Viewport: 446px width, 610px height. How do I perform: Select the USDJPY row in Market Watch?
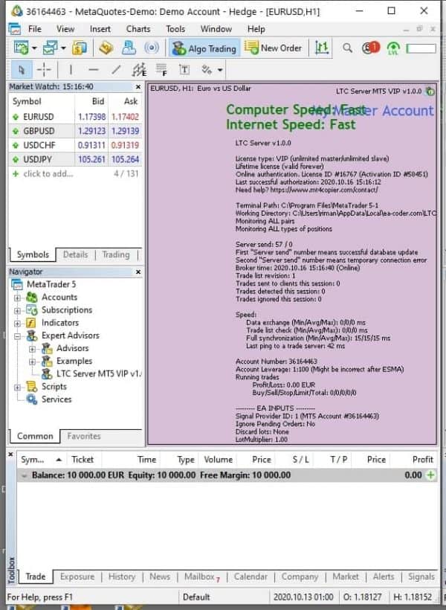click(x=75, y=159)
